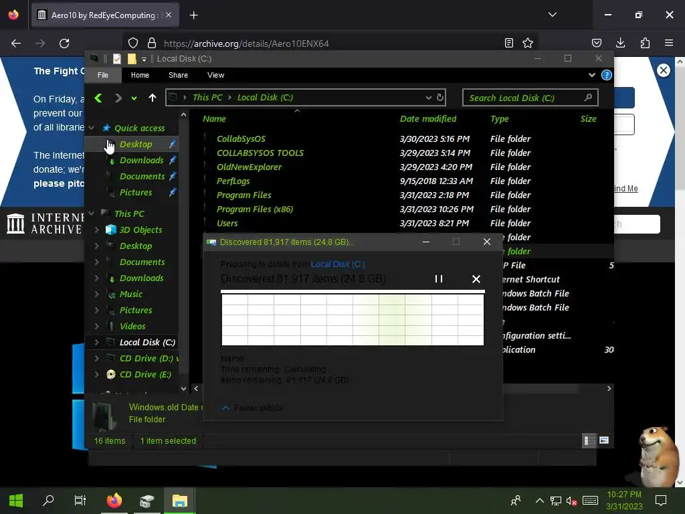Select the Program Files (x86) folder
Screen dimensions: 685x514
(x=255, y=209)
